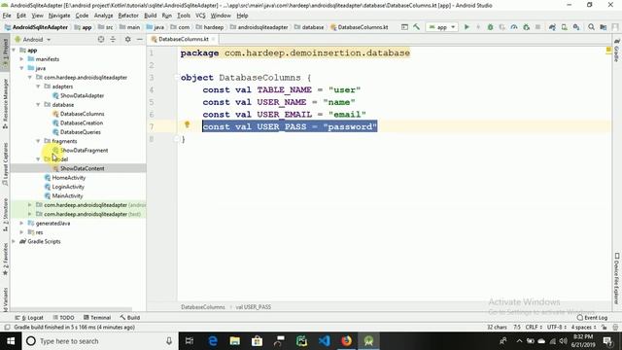Click the Task View icon on taskbar
This screenshot has width=622, height=350.
[x=190, y=341]
